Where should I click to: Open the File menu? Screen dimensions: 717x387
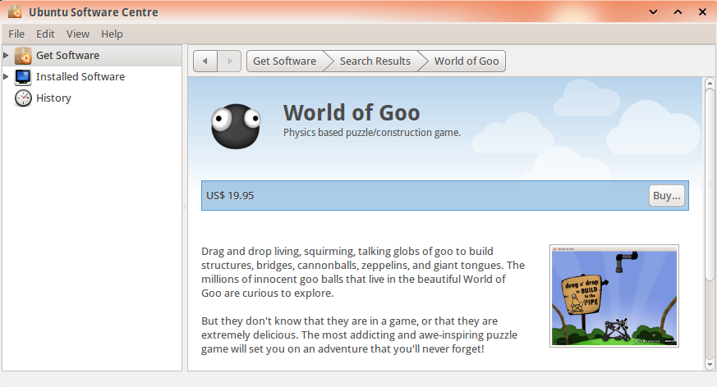pos(16,34)
